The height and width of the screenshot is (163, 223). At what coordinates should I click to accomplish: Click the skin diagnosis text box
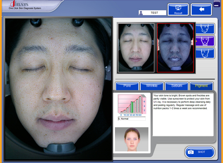tap(183, 114)
